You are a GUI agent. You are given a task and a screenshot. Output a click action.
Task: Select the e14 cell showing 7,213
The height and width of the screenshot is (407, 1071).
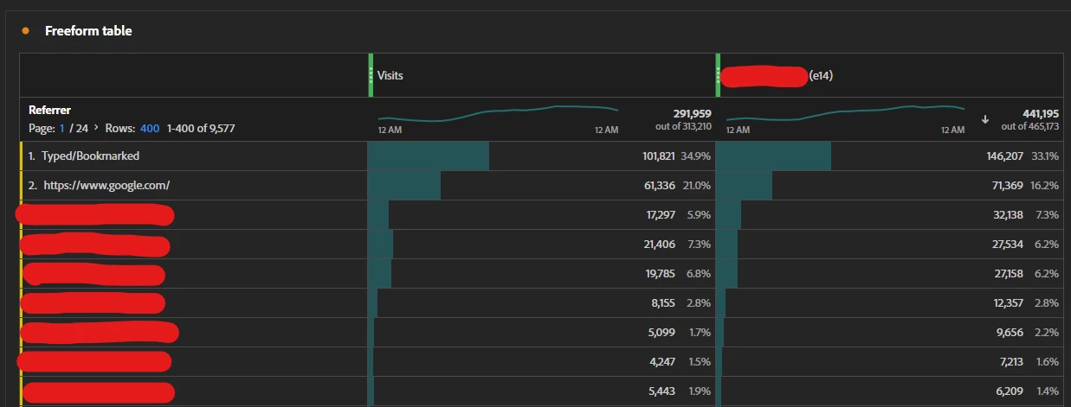[x=889, y=362]
